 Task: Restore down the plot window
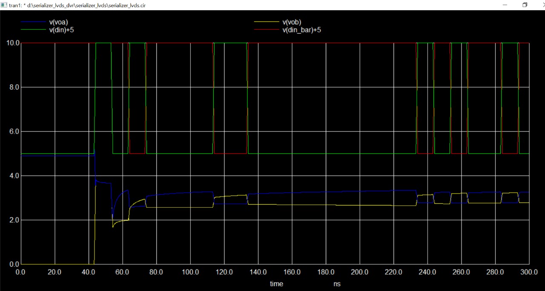pos(525,5)
